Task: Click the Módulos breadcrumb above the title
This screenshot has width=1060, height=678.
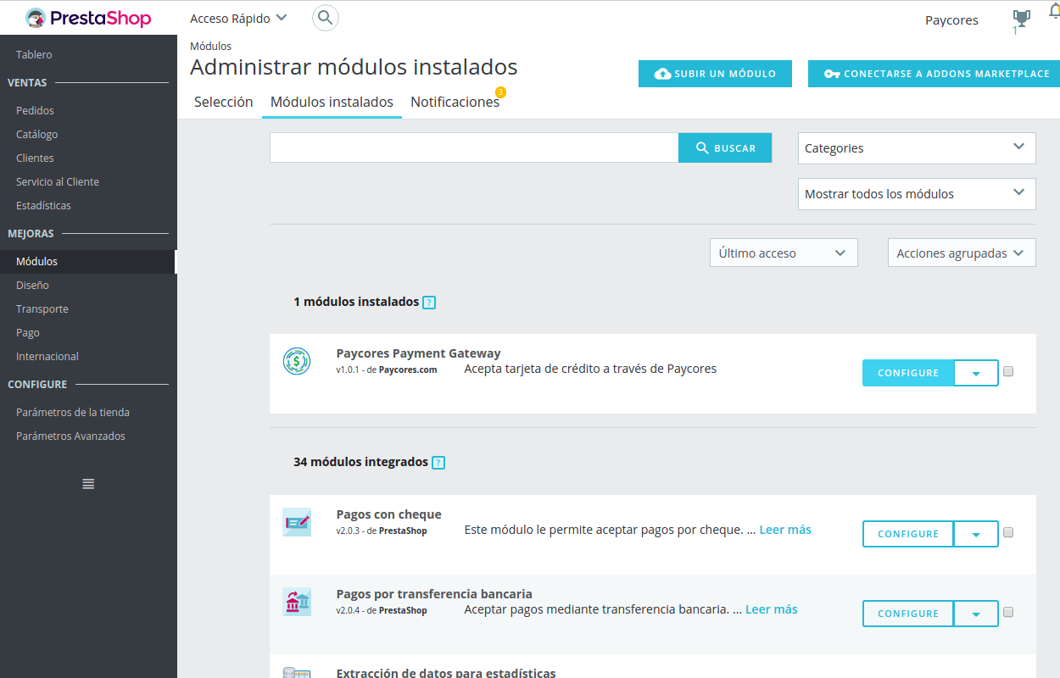Action: coord(210,47)
